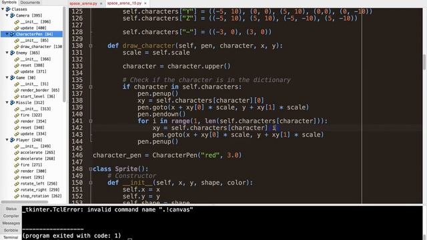Click the method icon beside rotate_right
The width and height of the screenshot is (427, 240).
pyautogui.click(x=17, y=189)
